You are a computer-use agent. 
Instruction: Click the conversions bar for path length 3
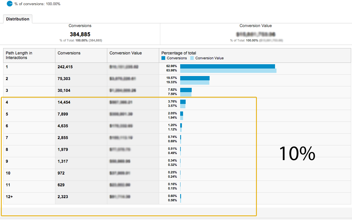(186, 90)
